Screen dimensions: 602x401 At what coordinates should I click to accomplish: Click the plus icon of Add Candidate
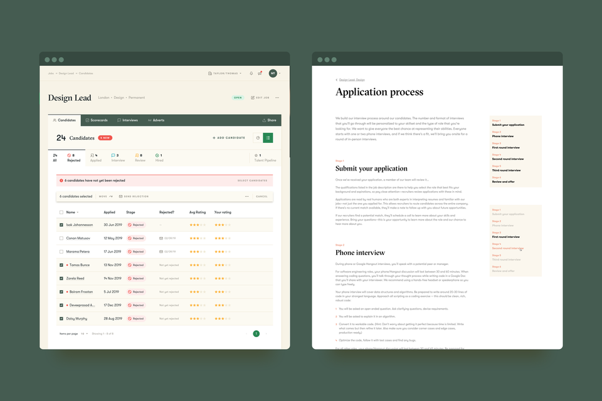pos(214,138)
